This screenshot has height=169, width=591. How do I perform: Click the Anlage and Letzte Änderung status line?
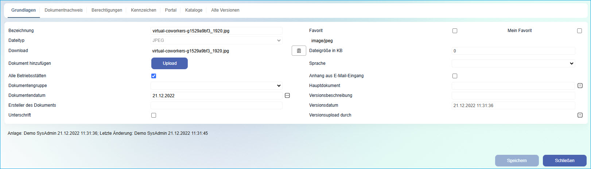click(x=108, y=133)
